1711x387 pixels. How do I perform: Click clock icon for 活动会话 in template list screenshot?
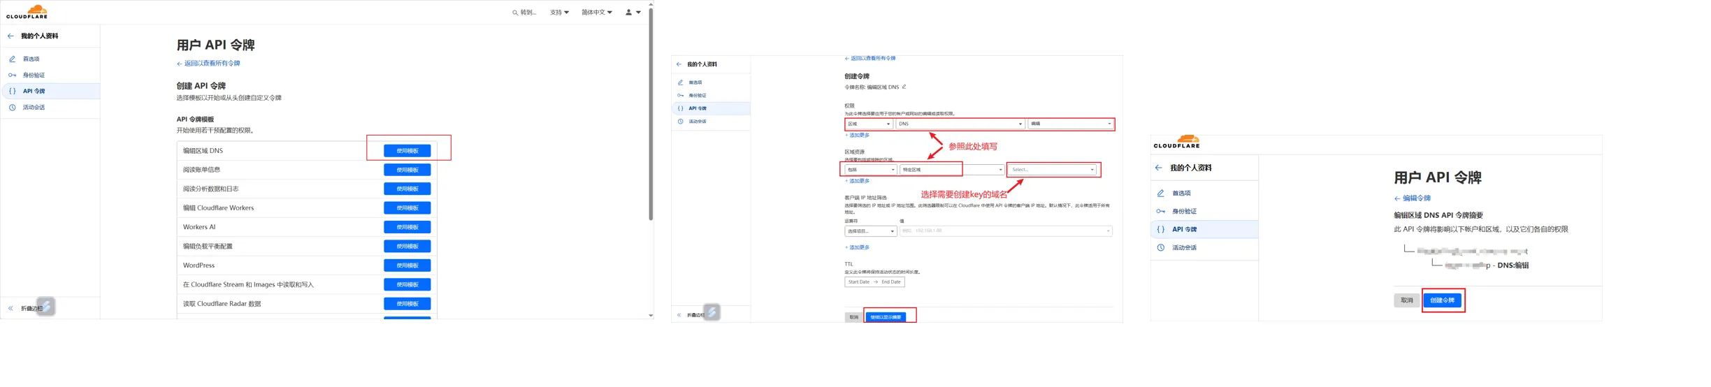tap(12, 108)
